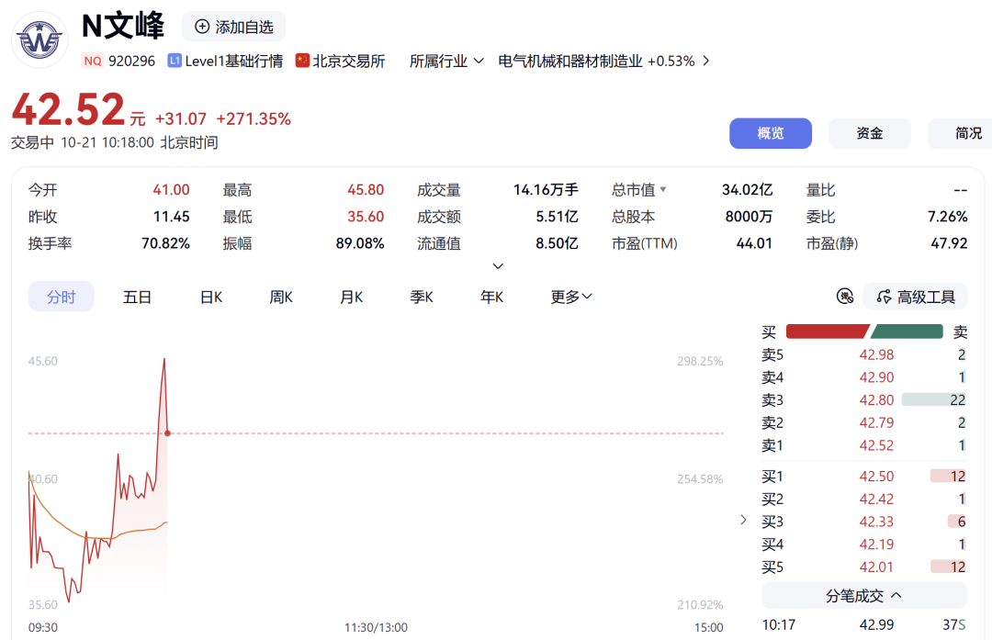Image resolution: width=992 pixels, height=640 pixels.
Task: Click the 买1 bid price 42.50
Action: tap(876, 477)
